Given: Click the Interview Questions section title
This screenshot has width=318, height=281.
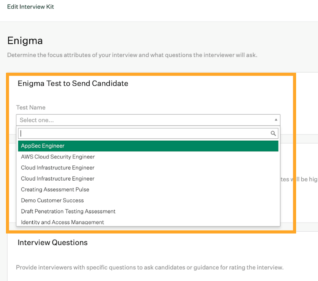Looking at the screenshot, I should 53,242.
